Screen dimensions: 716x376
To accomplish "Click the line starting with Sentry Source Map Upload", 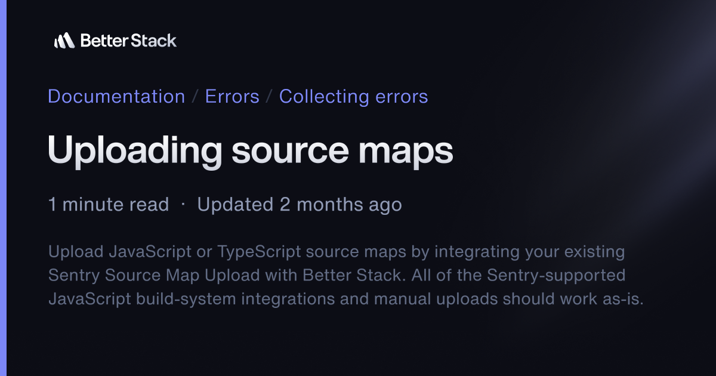I will click(x=337, y=275).
